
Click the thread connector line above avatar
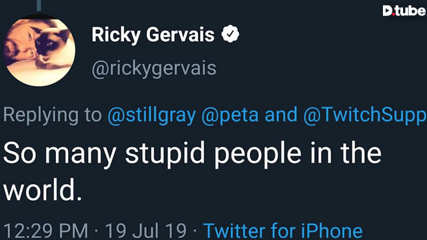point(39,6)
